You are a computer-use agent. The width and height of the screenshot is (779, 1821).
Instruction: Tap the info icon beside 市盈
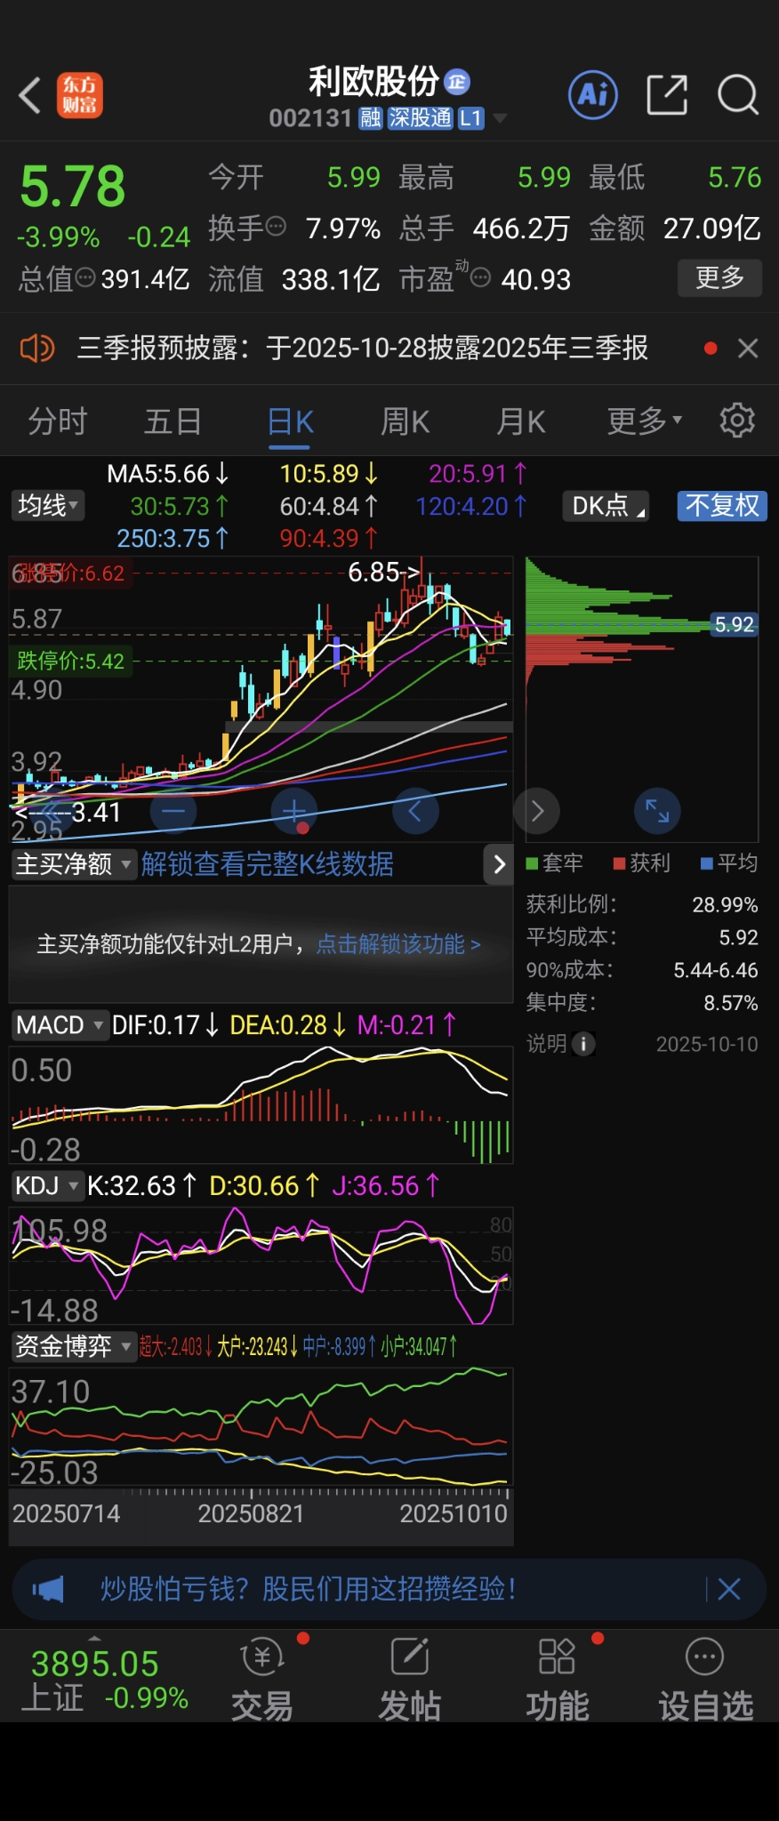coord(480,278)
